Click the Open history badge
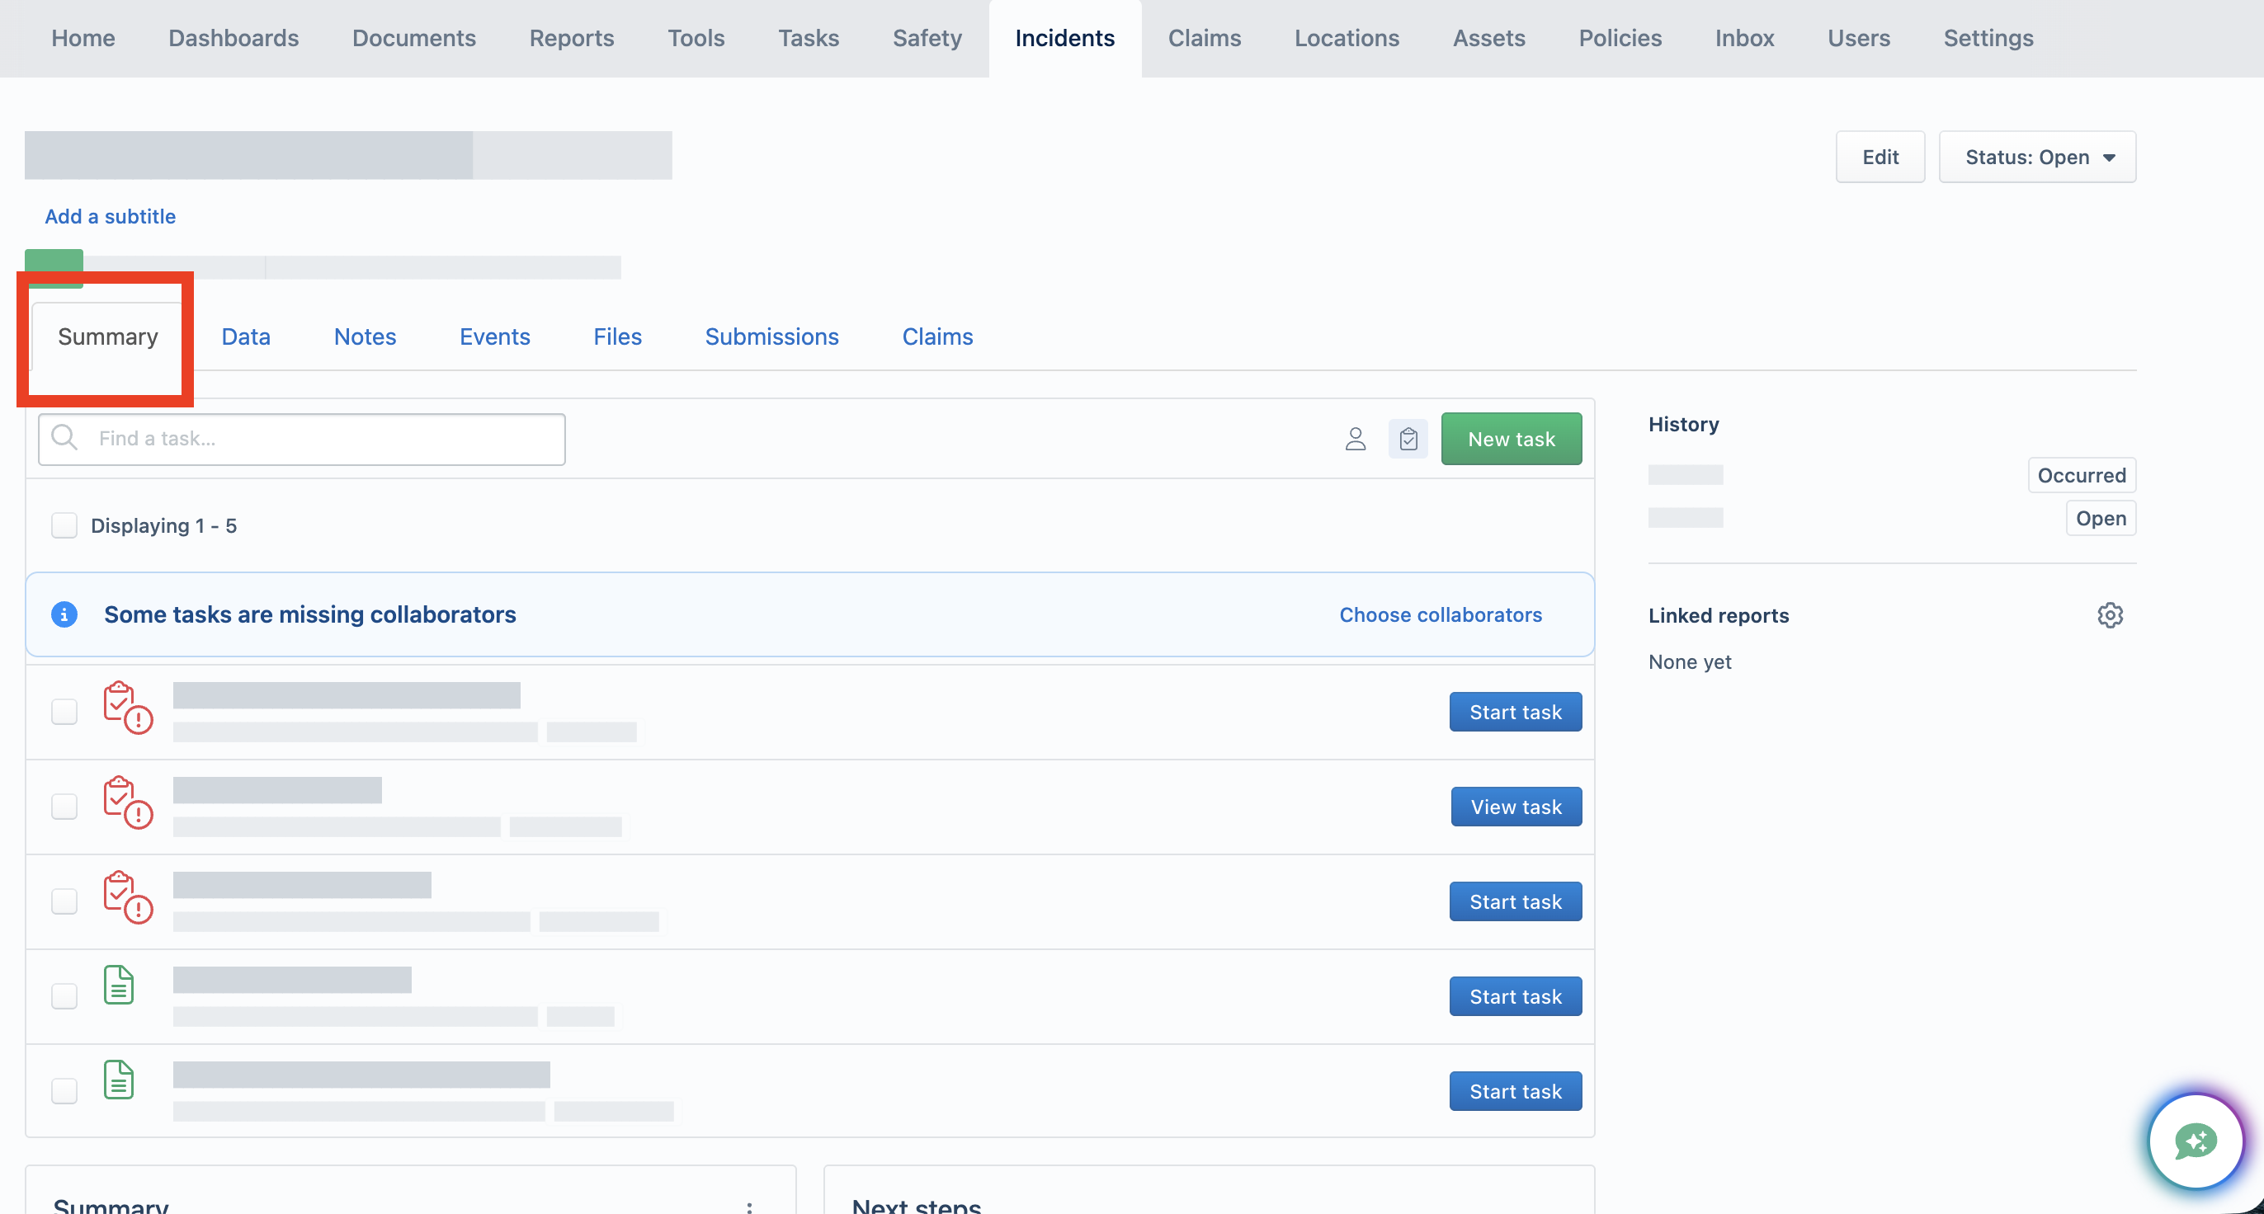 point(2101,518)
